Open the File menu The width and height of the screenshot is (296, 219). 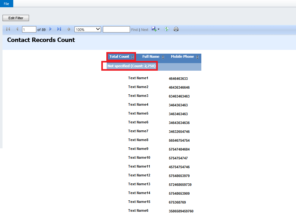pos(6,3)
